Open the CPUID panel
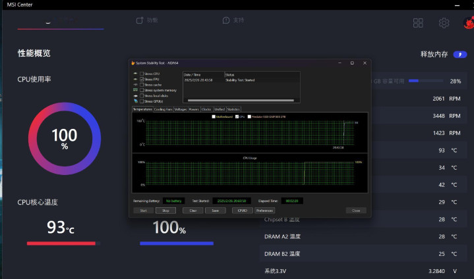 point(243,211)
